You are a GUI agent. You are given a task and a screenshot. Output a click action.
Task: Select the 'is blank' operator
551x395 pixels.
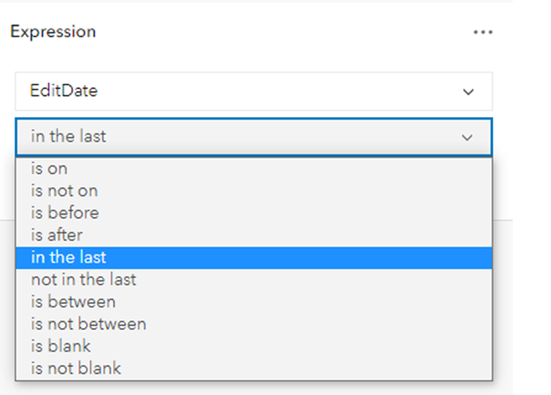pos(61,346)
